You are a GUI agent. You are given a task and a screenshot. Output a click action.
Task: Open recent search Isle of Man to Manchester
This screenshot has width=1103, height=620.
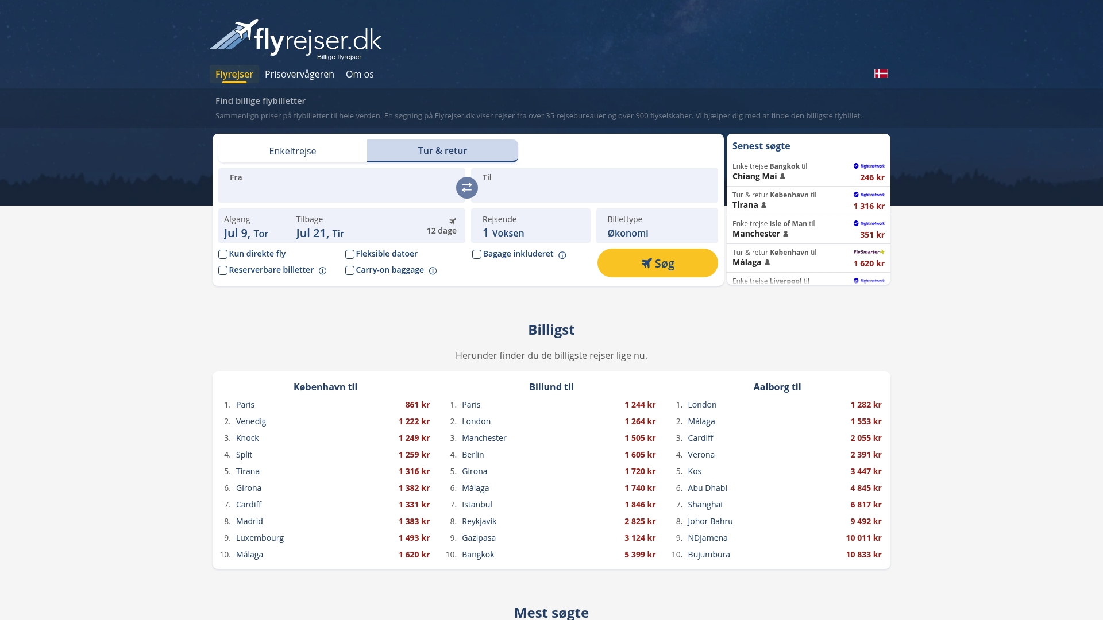pyautogui.click(x=808, y=229)
